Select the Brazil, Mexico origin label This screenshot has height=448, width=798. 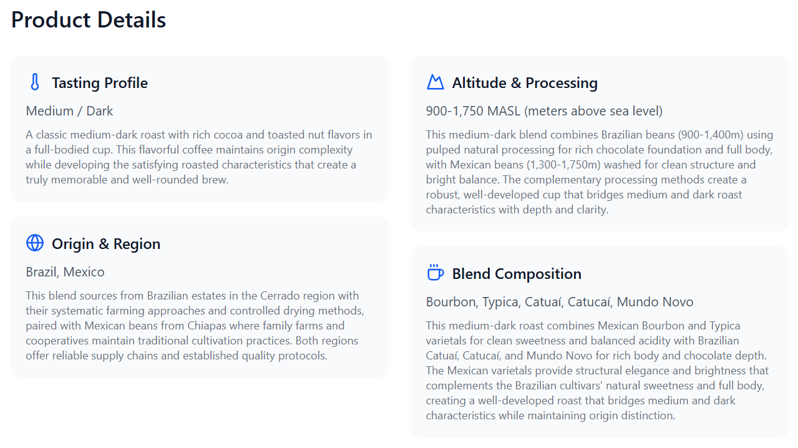65,272
